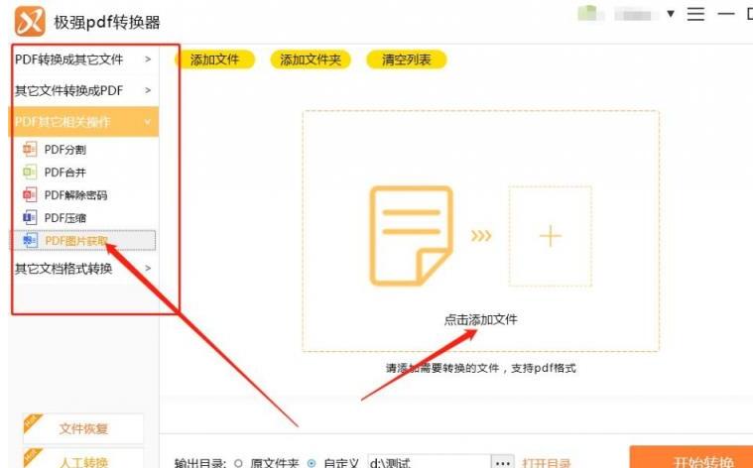Open the 人工转换 hot feature

point(83,460)
